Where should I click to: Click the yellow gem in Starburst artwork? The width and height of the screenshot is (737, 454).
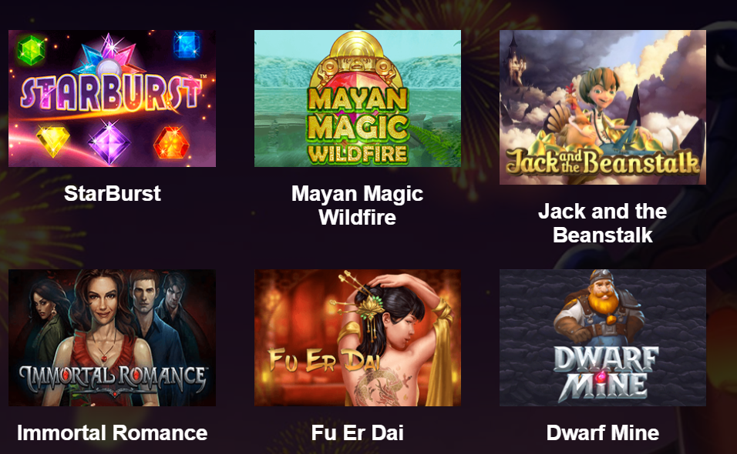tap(52, 141)
